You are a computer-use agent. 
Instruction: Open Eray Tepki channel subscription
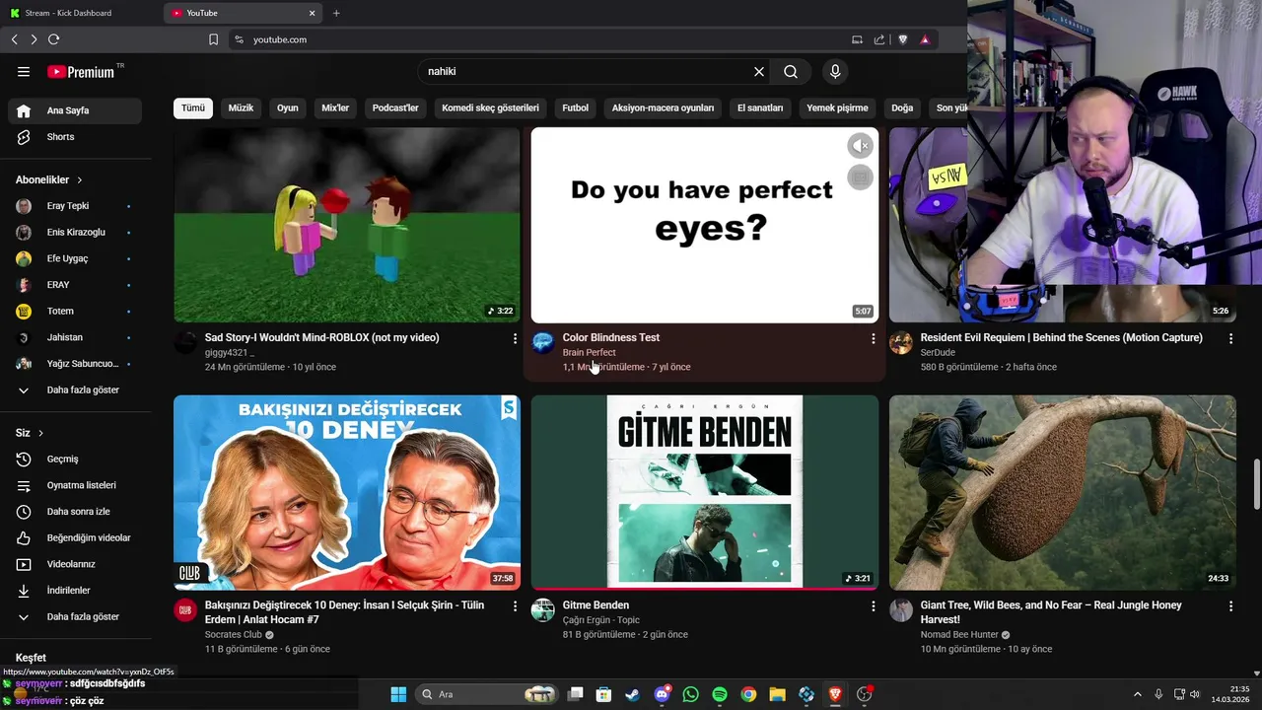coord(75,206)
